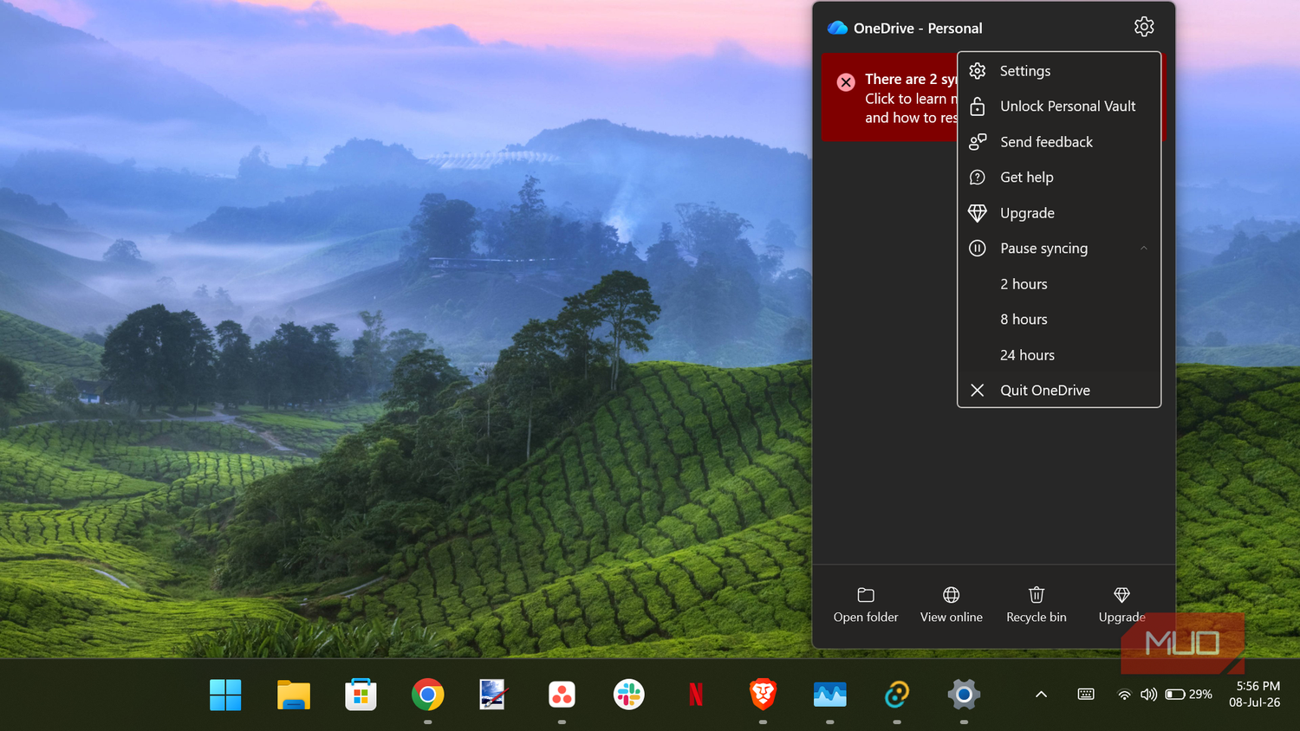Click the OneDrive cloud logo in header
This screenshot has width=1300, height=731.
(837, 28)
